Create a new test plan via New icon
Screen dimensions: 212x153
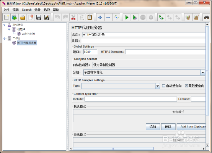point(7,18)
